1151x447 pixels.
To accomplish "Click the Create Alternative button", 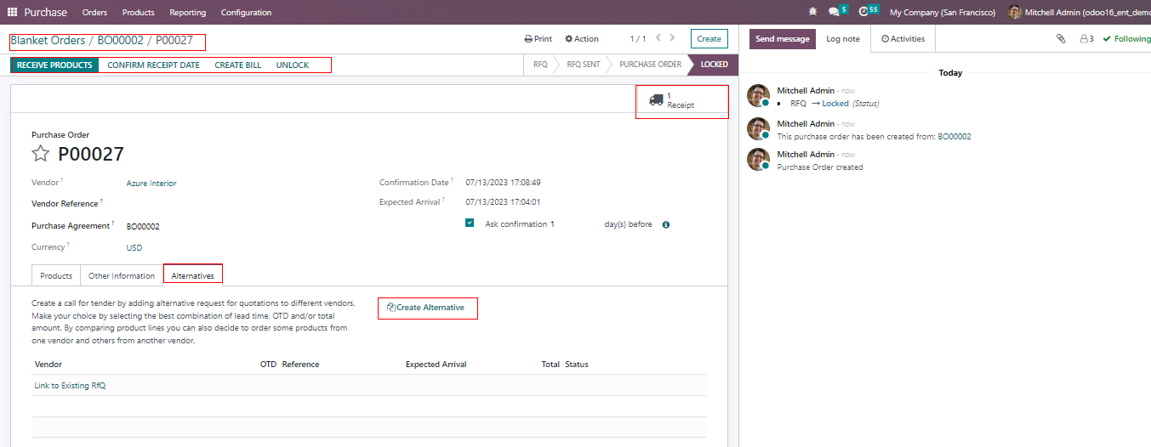I will tap(427, 308).
